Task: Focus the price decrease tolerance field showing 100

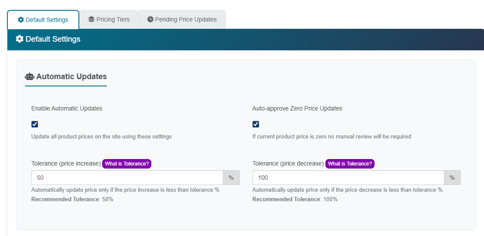Action: click(348, 178)
